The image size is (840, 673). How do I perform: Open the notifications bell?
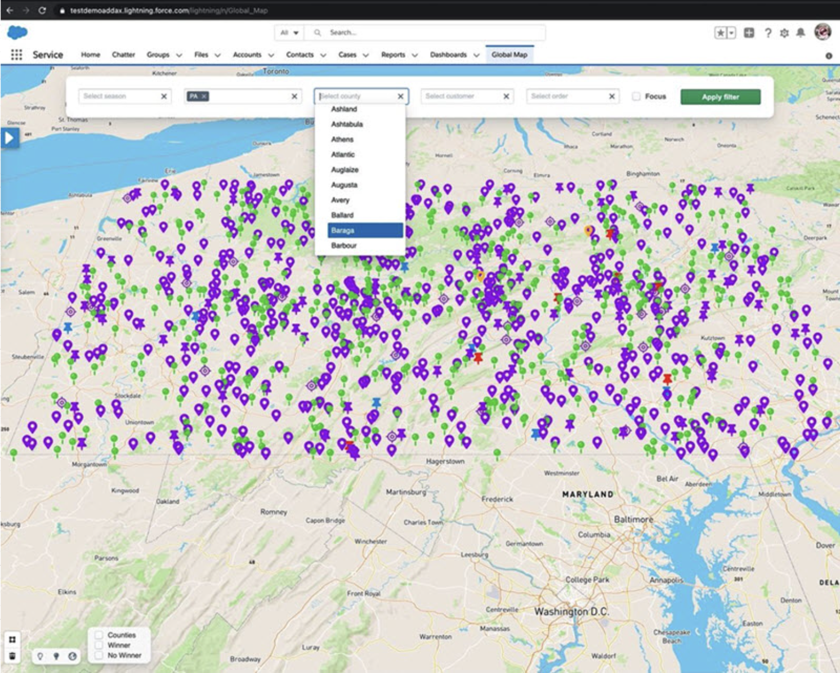click(801, 33)
